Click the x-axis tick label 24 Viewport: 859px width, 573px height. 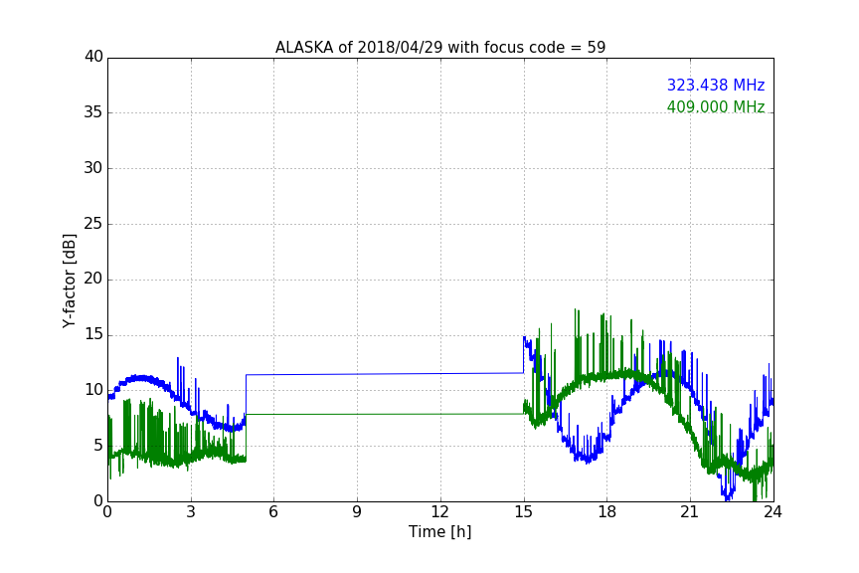coord(773,512)
